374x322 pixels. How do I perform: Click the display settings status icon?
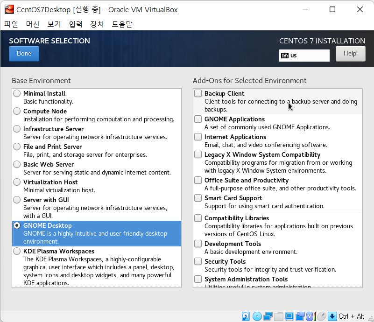289,316
